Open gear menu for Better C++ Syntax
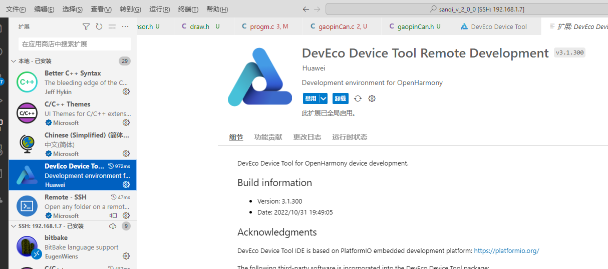The width and height of the screenshot is (608, 269). [x=126, y=91]
